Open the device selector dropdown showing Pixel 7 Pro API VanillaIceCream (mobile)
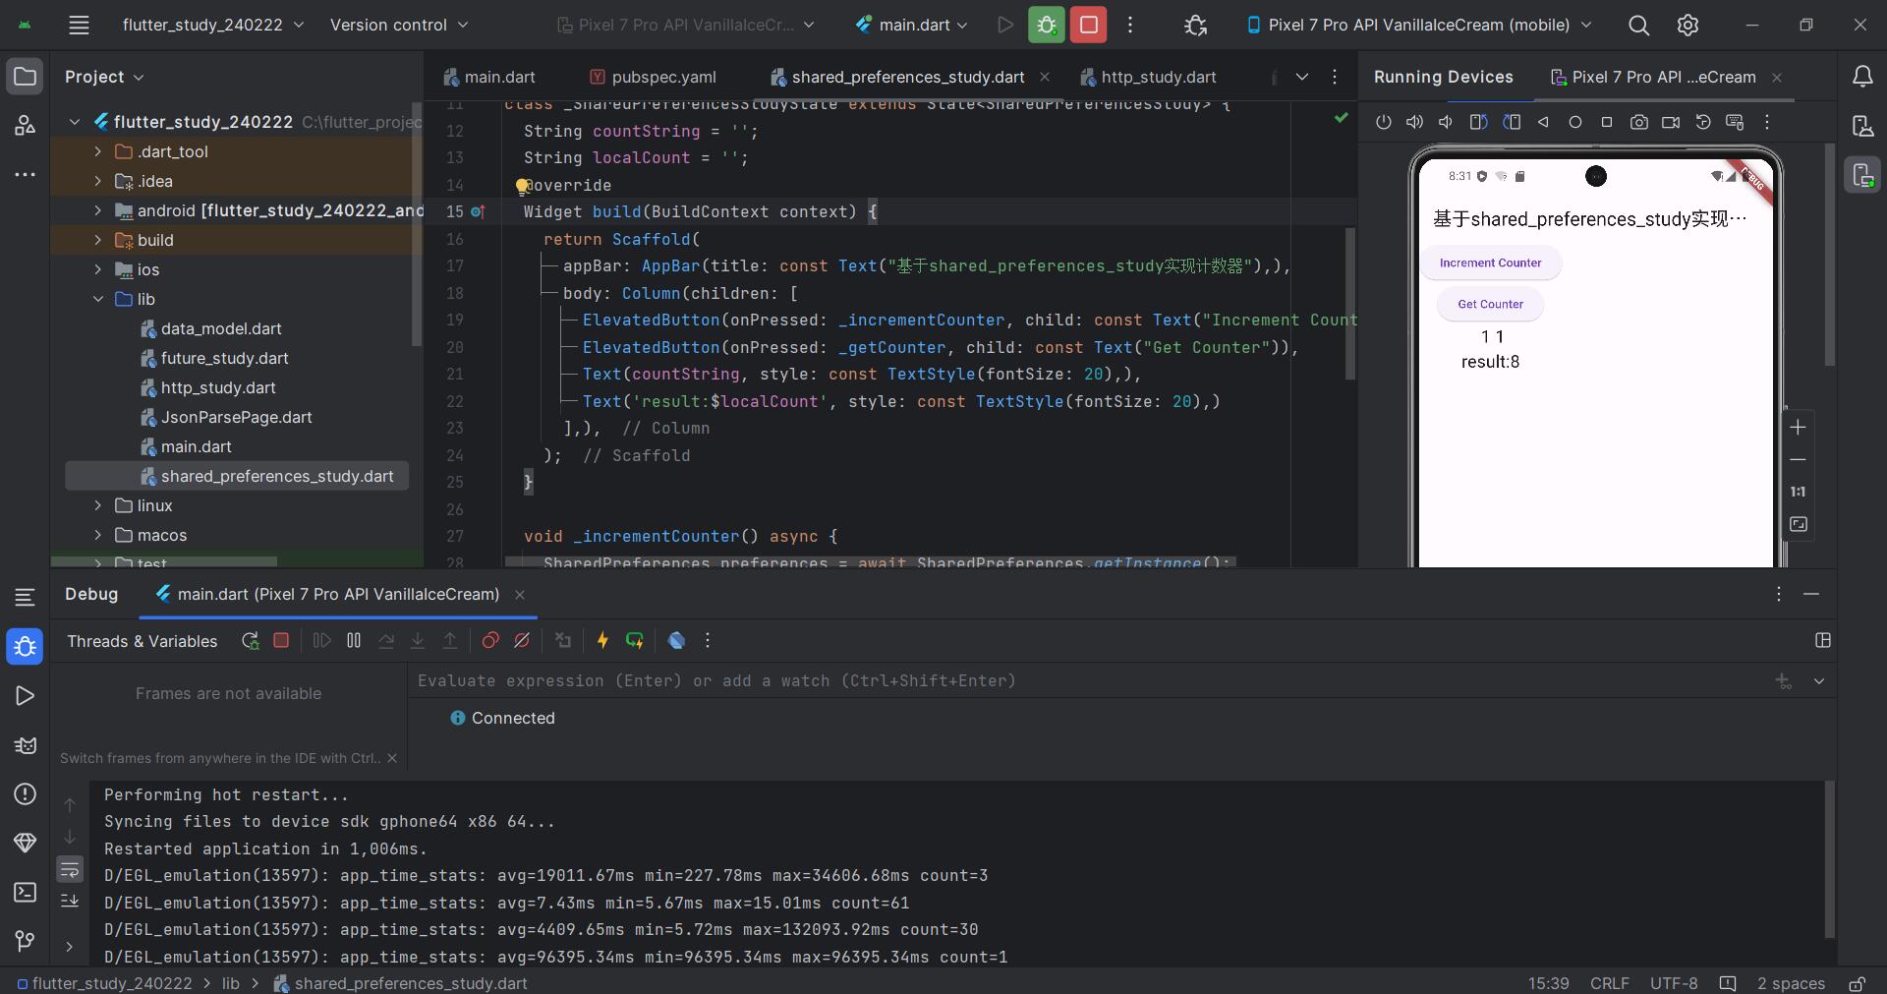The width and height of the screenshot is (1887, 994). [x=1419, y=25]
